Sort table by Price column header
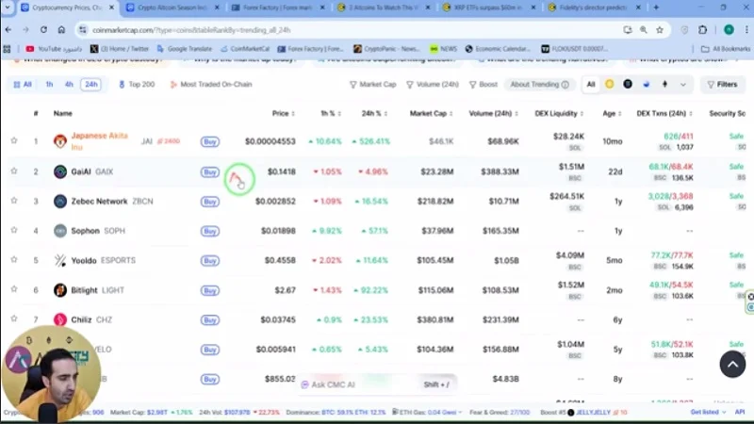Viewport: 754px width, 424px height. click(x=279, y=113)
